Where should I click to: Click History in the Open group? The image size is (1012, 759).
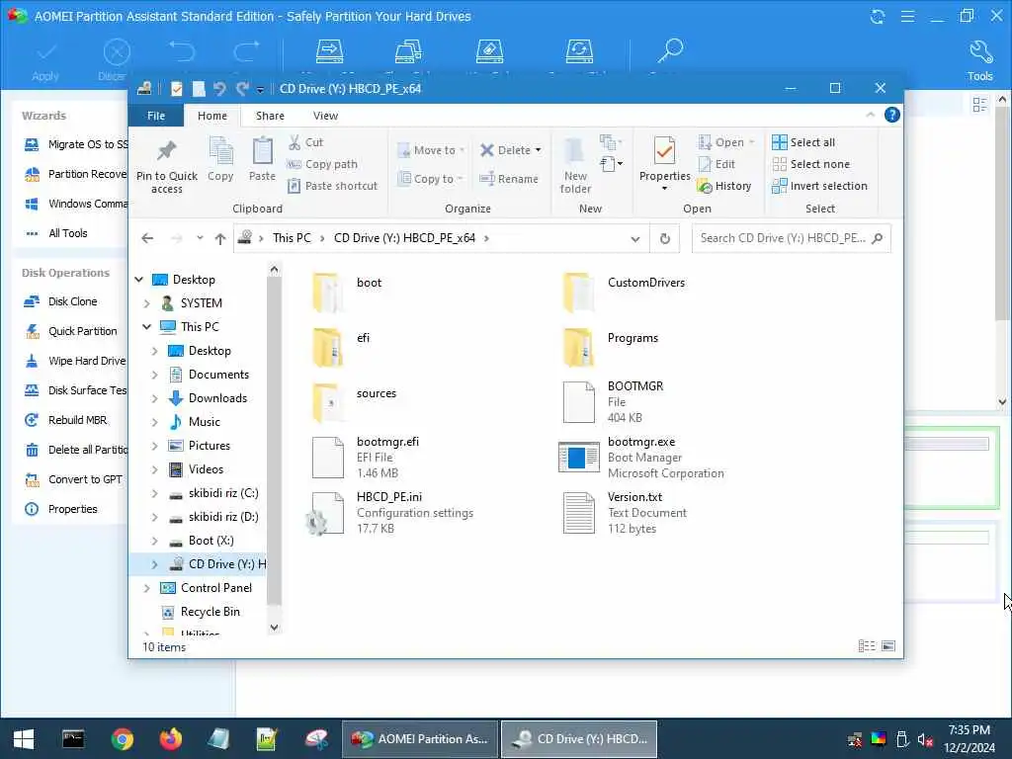tap(724, 186)
